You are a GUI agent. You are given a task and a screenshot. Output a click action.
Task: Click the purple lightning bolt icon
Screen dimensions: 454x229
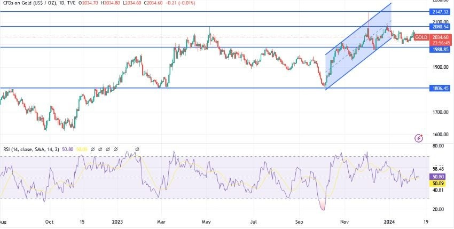click(419, 138)
